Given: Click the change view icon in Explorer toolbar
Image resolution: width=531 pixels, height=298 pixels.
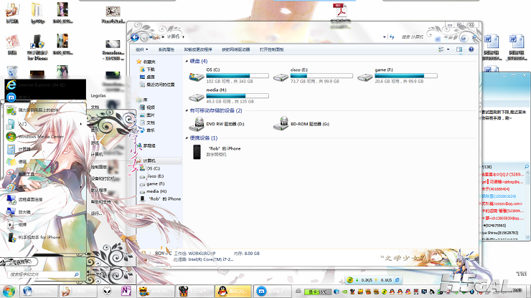Looking at the screenshot, I should click(x=441, y=49).
